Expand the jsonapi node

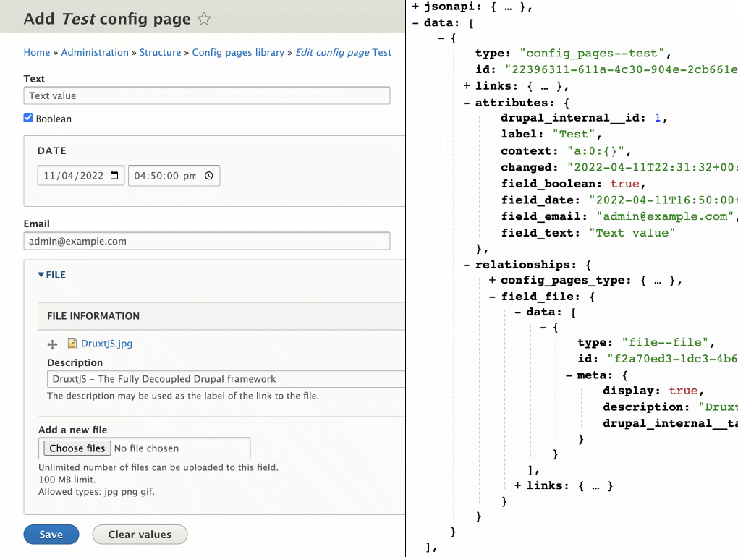(415, 7)
